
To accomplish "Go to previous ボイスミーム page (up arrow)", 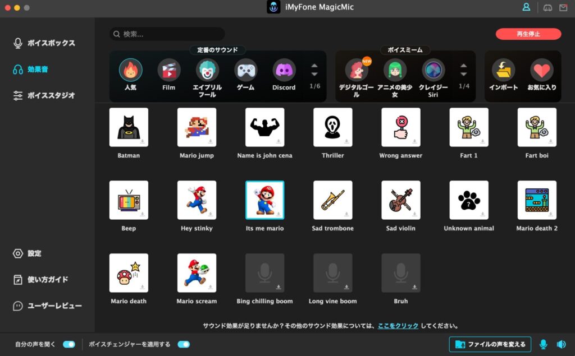I will pyautogui.click(x=463, y=66).
